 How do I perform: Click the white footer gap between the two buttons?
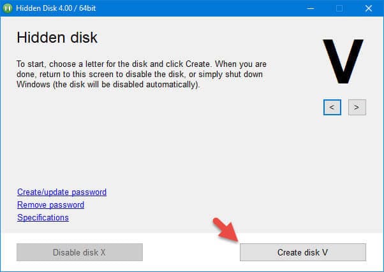191,252
